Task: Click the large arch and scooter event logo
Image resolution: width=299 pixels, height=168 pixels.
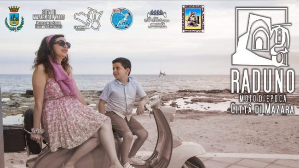Action: [x=261, y=37]
